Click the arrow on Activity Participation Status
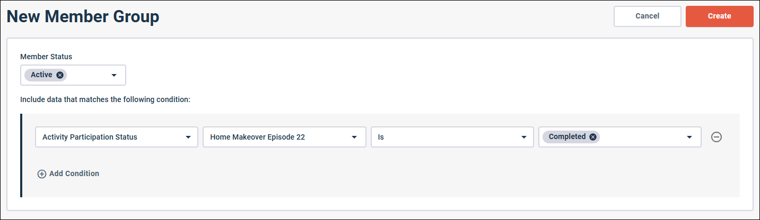The image size is (760, 220). point(188,137)
